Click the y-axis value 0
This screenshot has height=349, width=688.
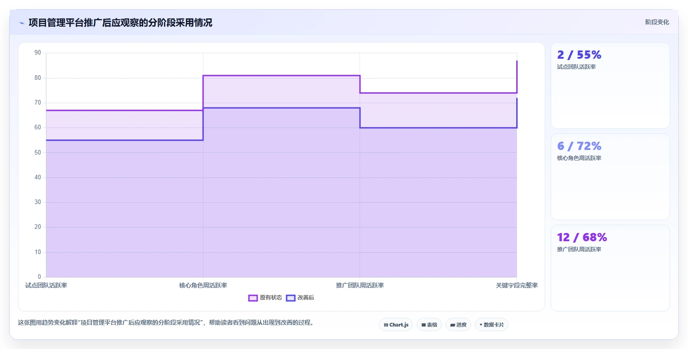point(39,277)
